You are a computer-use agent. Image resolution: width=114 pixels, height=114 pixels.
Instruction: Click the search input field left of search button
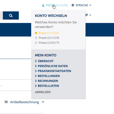tap(1, 15)
